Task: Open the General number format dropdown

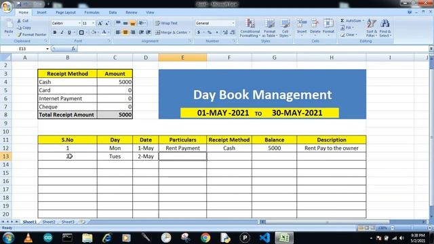Action: 233,23
